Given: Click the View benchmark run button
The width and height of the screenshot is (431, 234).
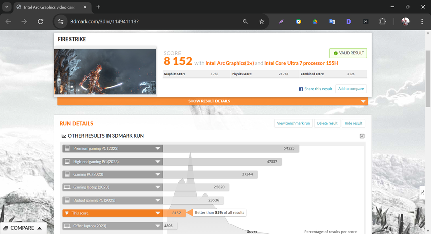Looking at the screenshot, I should point(293,123).
